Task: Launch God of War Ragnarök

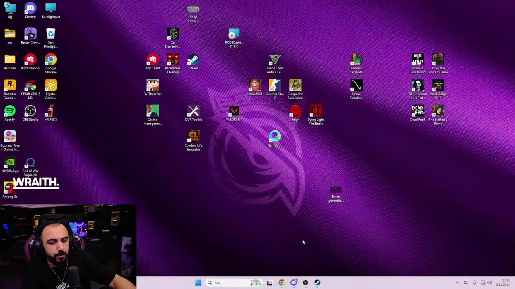Action: (x=30, y=167)
